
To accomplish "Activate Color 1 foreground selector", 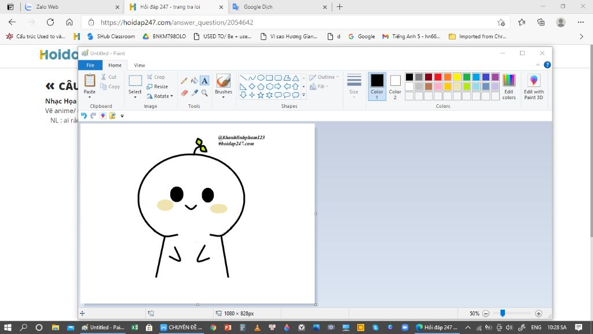I will coord(376,86).
